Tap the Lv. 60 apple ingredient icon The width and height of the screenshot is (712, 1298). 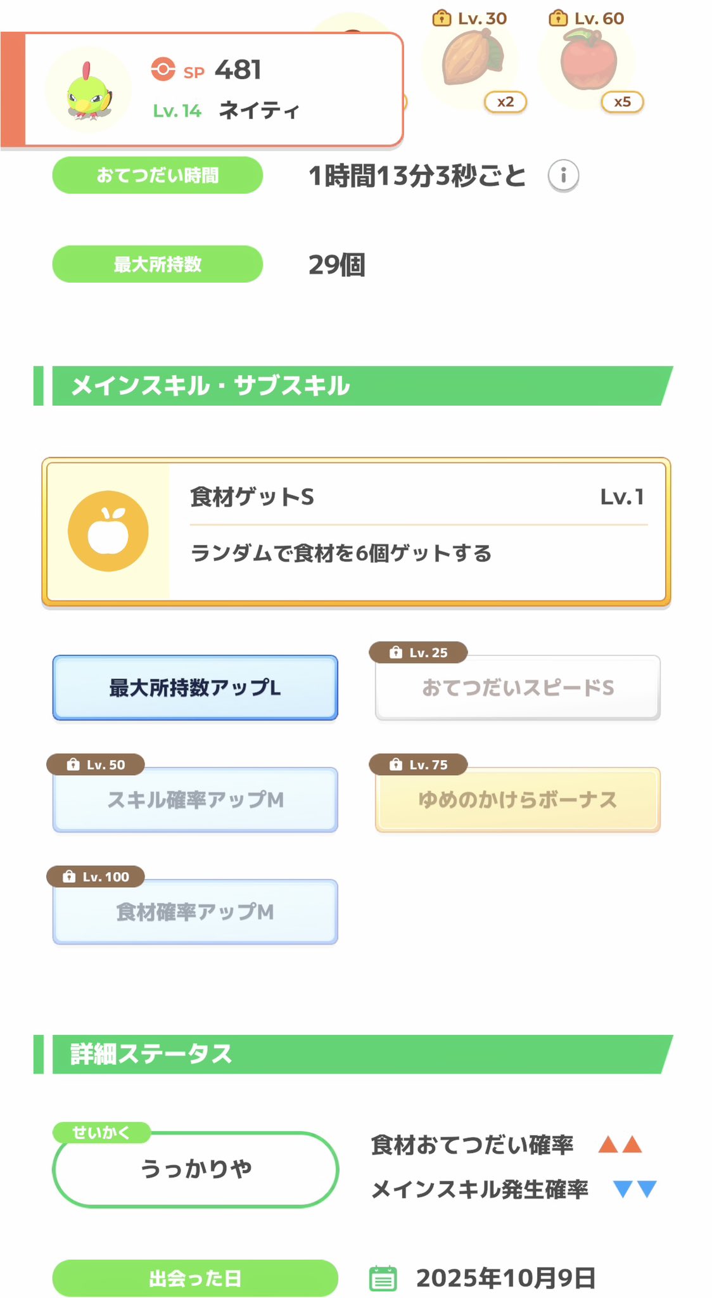pos(588,60)
